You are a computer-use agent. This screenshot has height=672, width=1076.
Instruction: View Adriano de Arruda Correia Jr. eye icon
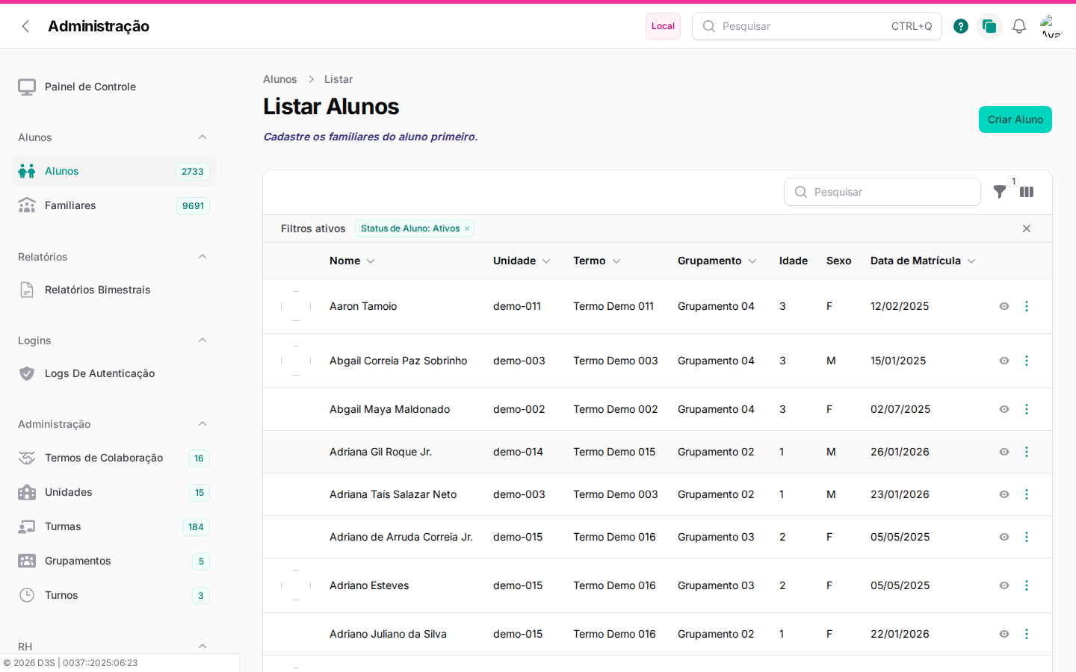pos(1004,537)
